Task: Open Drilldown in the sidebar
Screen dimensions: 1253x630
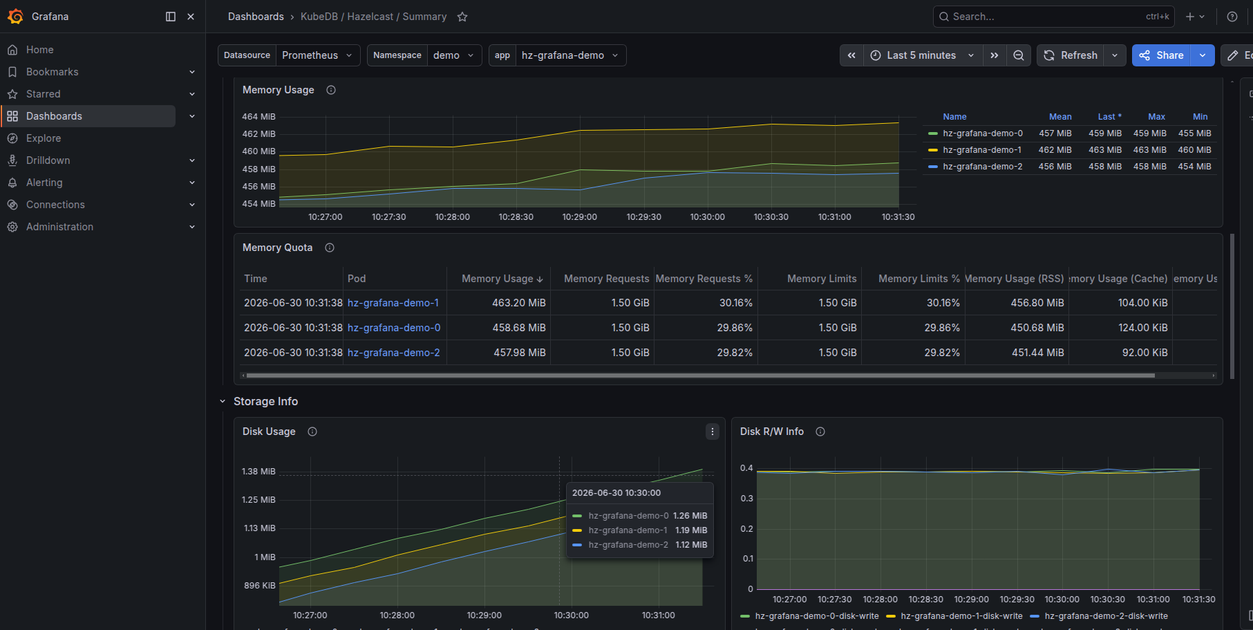Action: point(48,160)
